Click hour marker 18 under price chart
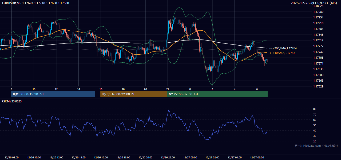The height and width of the screenshot is (160, 341). tap(123, 89)
